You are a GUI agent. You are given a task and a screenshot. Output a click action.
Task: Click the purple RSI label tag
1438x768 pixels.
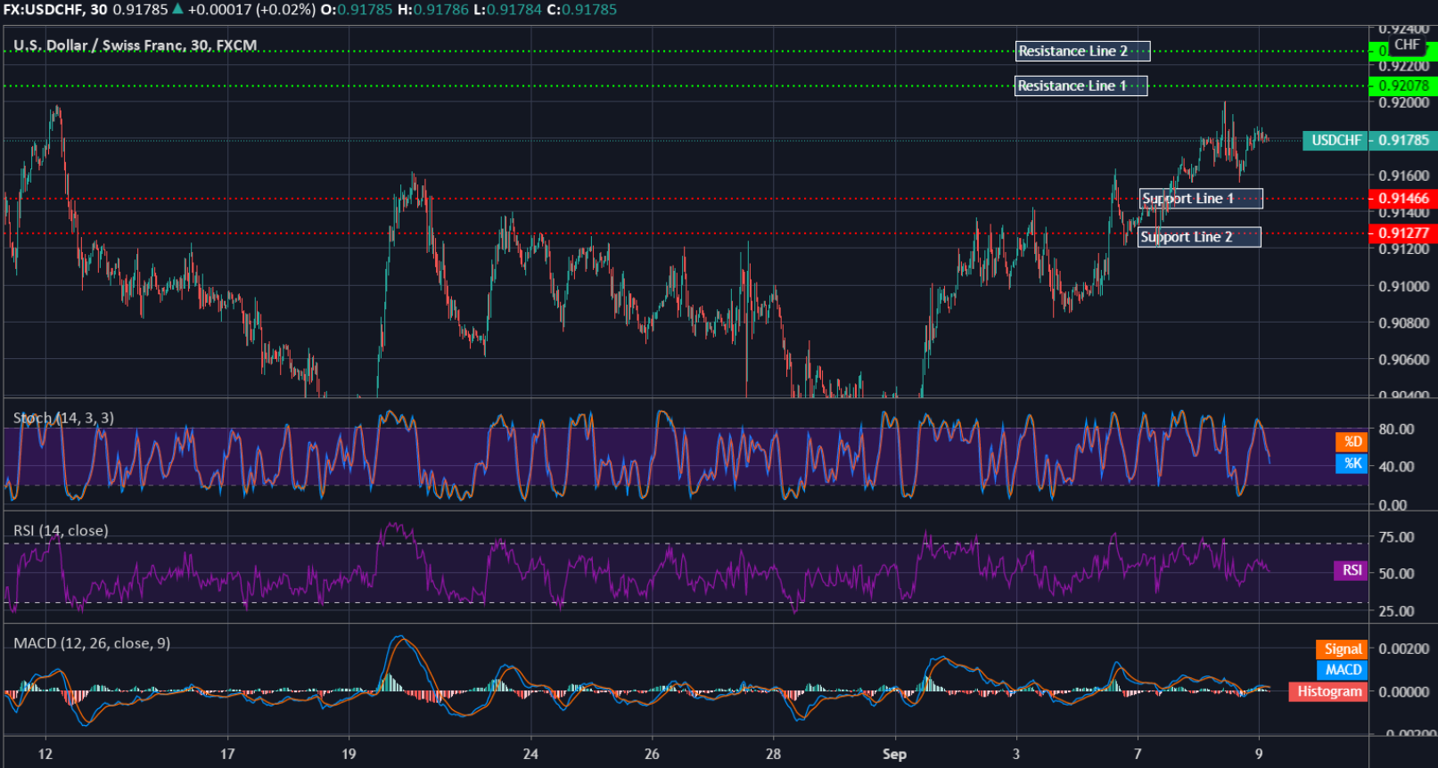pos(1351,570)
